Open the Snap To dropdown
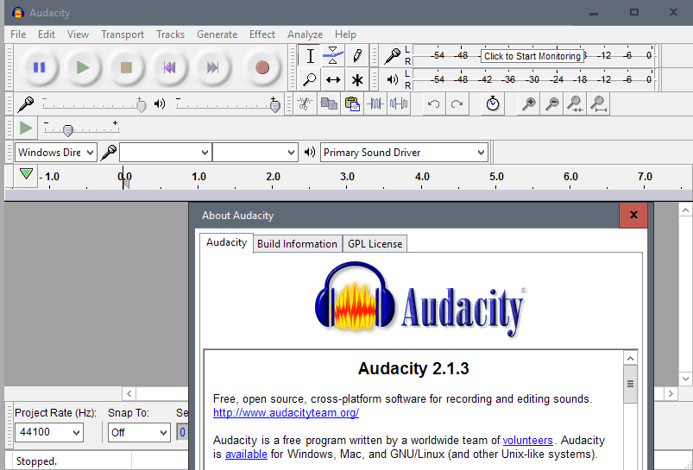The image size is (693, 470). (x=138, y=432)
